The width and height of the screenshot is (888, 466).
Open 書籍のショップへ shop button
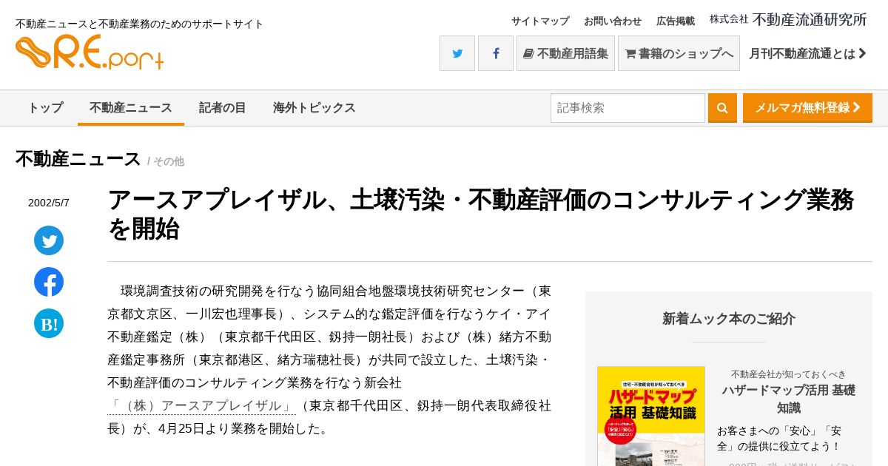[x=679, y=53]
